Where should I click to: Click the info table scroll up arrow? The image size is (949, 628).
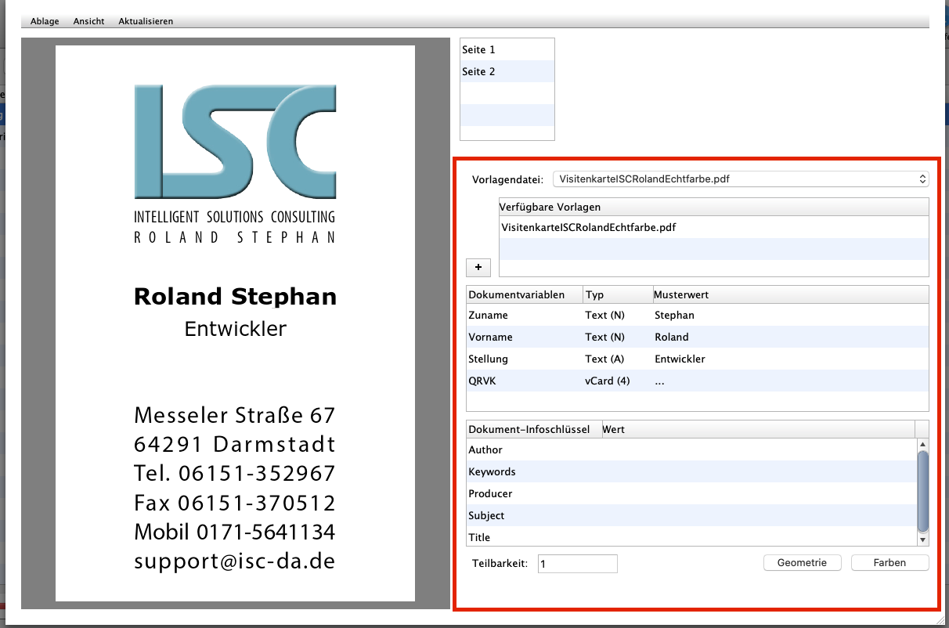click(x=923, y=444)
